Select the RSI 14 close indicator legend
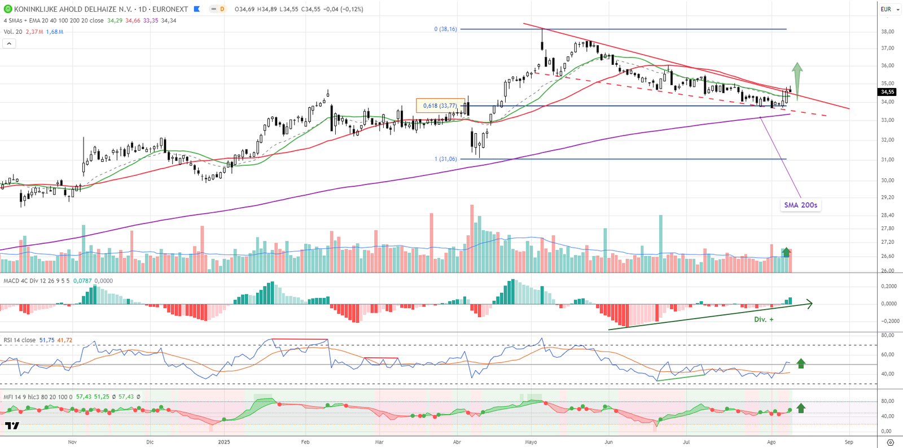This screenshot has height=448, width=903. (19, 340)
